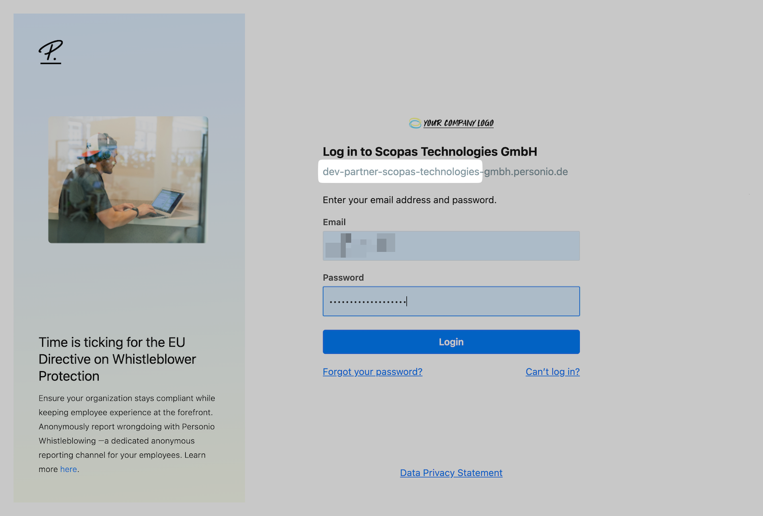This screenshot has width=763, height=516.
Task: Click the paragraph about Personio Whistleblowing
Action: pos(127,434)
